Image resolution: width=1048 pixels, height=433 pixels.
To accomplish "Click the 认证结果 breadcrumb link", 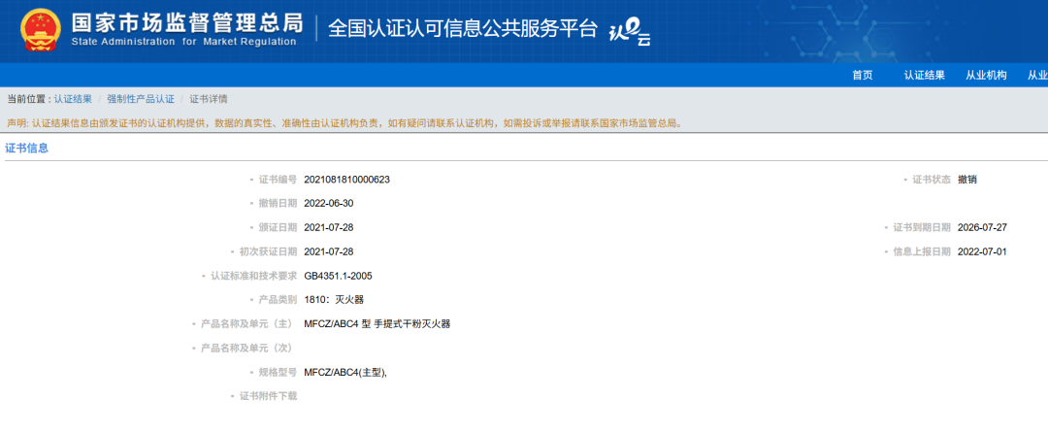I will pos(73,99).
